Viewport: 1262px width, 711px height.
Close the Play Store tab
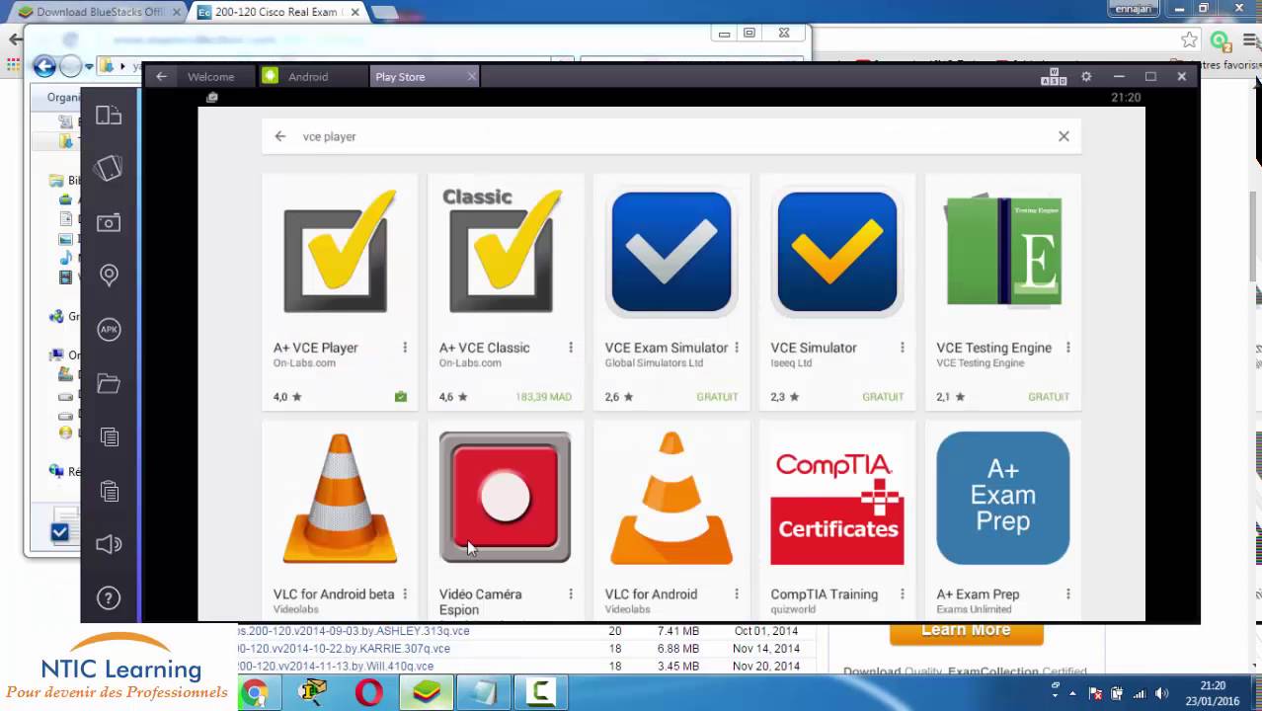point(471,76)
